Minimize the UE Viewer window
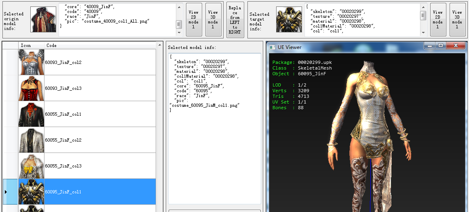This screenshot has height=212, width=469. click(430, 45)
